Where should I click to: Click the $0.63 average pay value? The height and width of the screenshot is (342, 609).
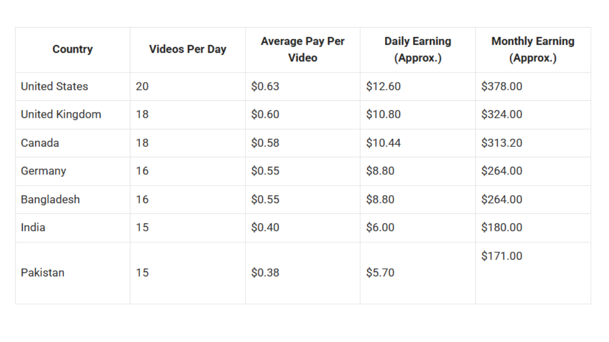click(265, 86)
